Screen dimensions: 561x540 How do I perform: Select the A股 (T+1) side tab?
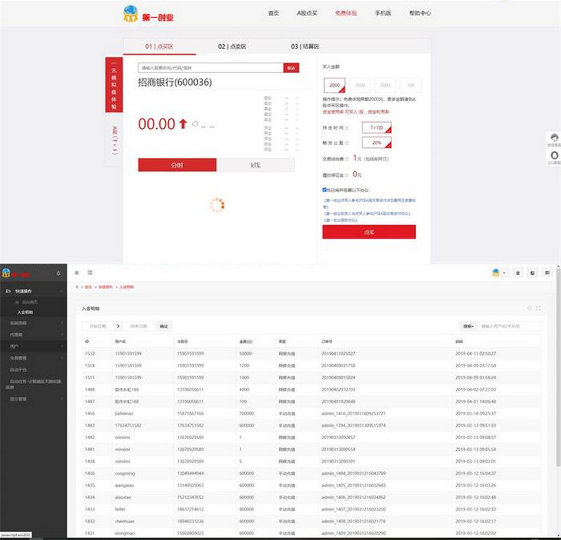(x=114, y=140)
